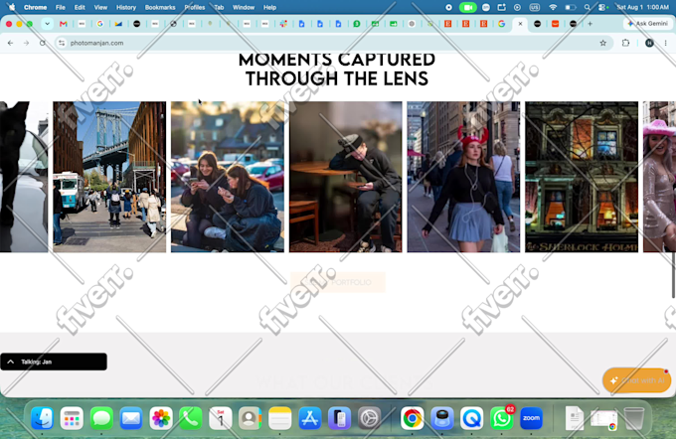Open Google Chrome from the dock

click(x=413, y=418)
